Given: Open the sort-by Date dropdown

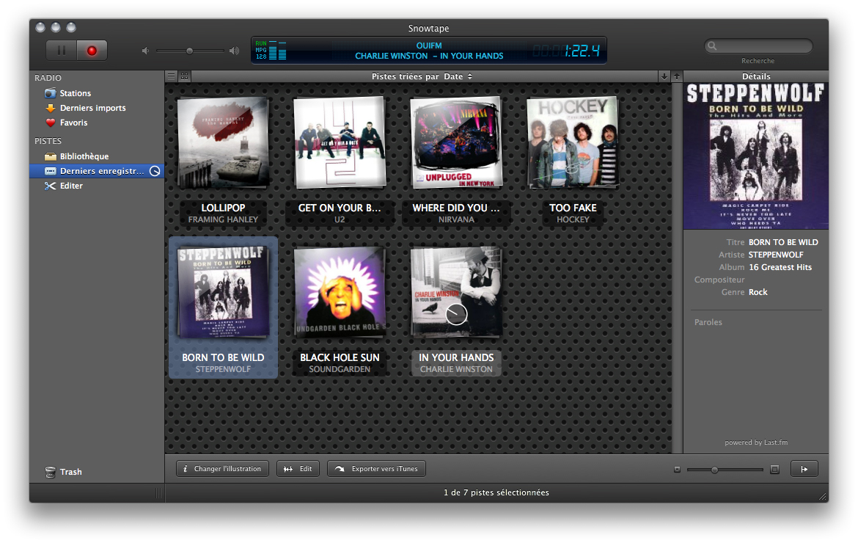Looking at the screenshot, I should [x=458, y=76].
